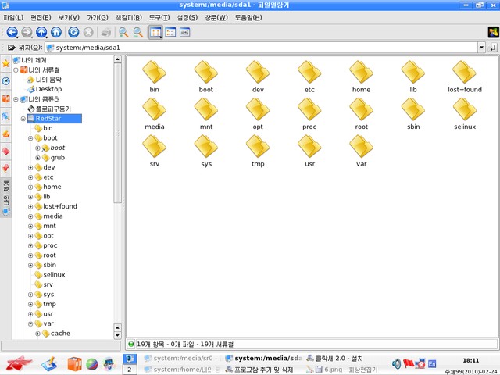
Task: Click the Up directory arrow button
Action: (41, 32)
